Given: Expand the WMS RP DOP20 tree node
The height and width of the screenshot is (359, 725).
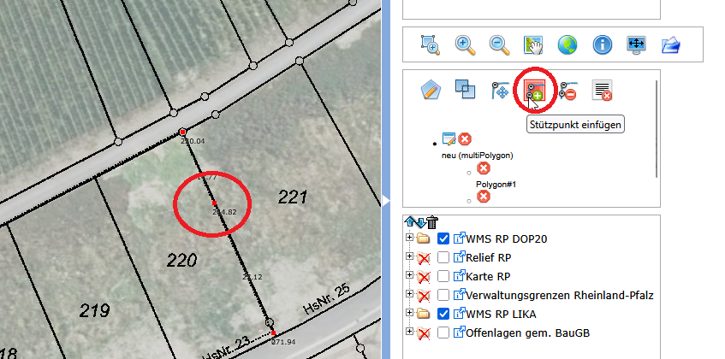Looking at the screenshot, I should (x=409, y=238).
